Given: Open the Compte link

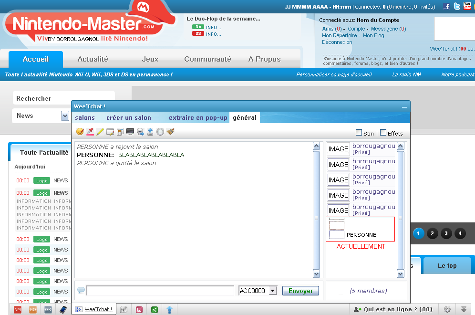Looking at the screenshot, I should point(356,29).
